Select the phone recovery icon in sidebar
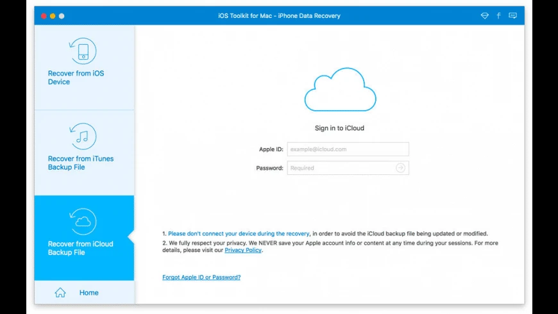 [83, 51]
